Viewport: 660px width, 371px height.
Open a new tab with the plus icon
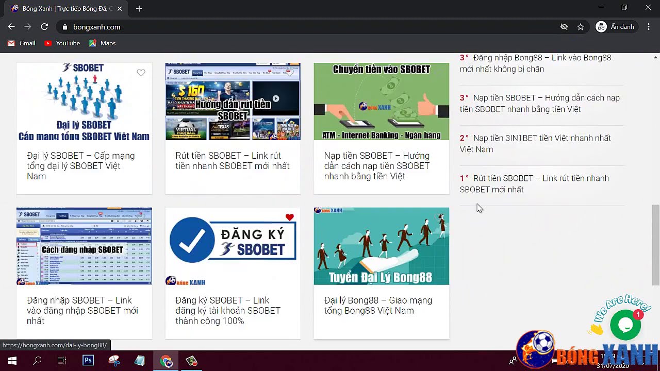pos(139,9)
